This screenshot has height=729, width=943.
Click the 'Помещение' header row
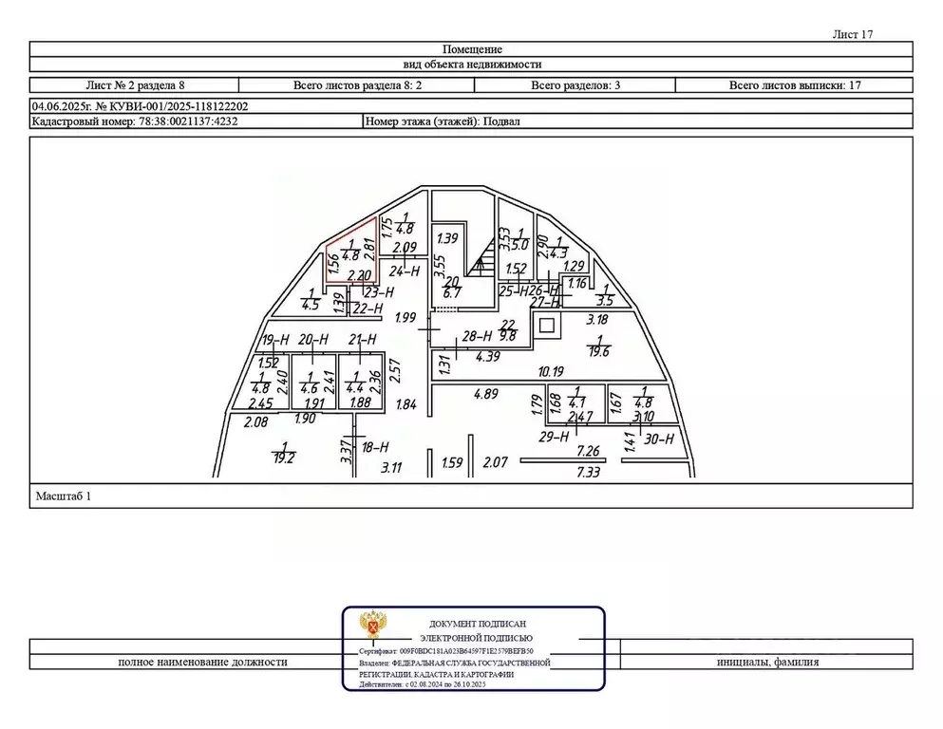click(471, 49)
